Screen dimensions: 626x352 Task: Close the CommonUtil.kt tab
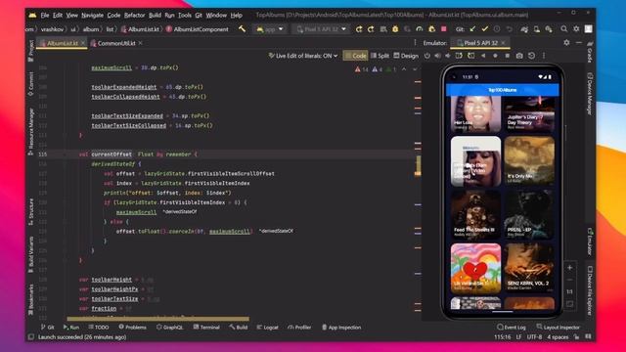click(x=141, y=43)
